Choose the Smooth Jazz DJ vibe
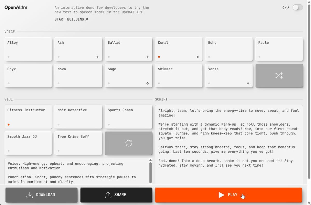This screenshot has height=205, width=311. [x=28, y=143]
